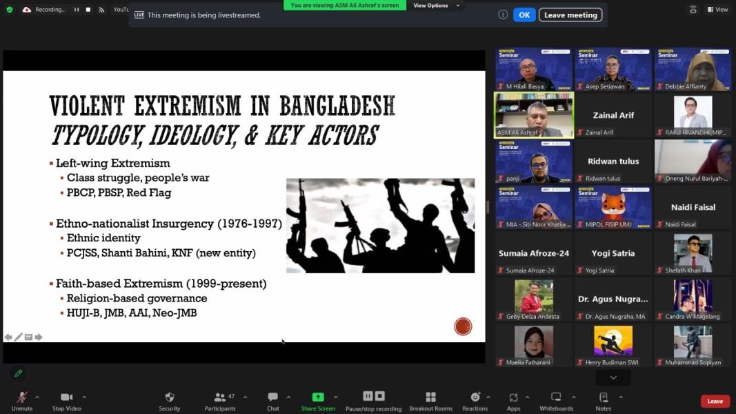Select Shefath Khan participant tile
Viewport: 736px width, 414px height.
tap(693, 253)
